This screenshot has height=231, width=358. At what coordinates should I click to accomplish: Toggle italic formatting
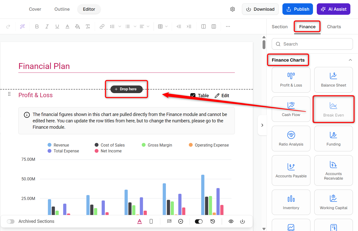pyautogui.click(x=47, y=26)
